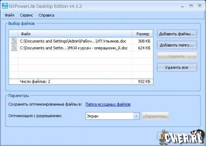This screenshot has width=206, height=146.
Task: Expand the Экран resolution dropdown arrow
Action: (x=136, y=116)
